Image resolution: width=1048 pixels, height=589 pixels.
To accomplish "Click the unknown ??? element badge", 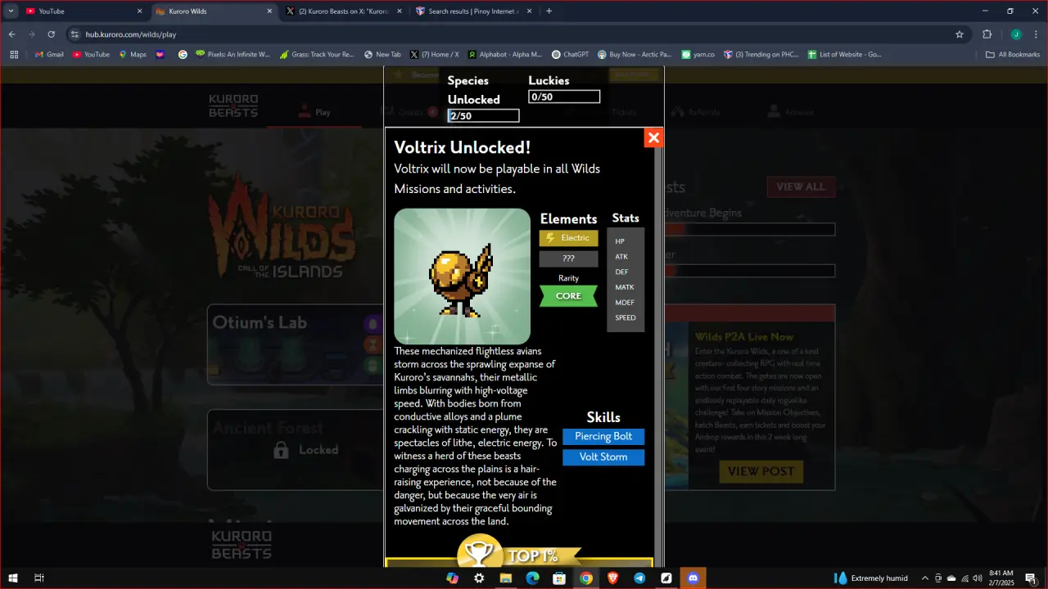I will (568, 259).
